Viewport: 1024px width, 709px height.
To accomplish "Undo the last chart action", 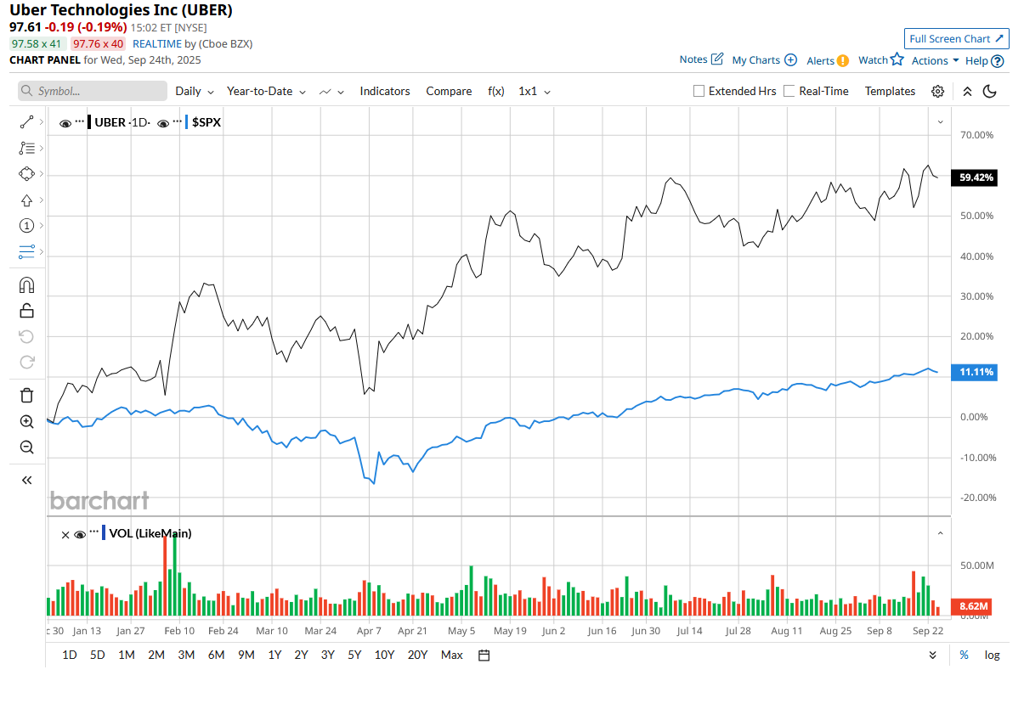I will pyautogui.click(x=26, y=336).
